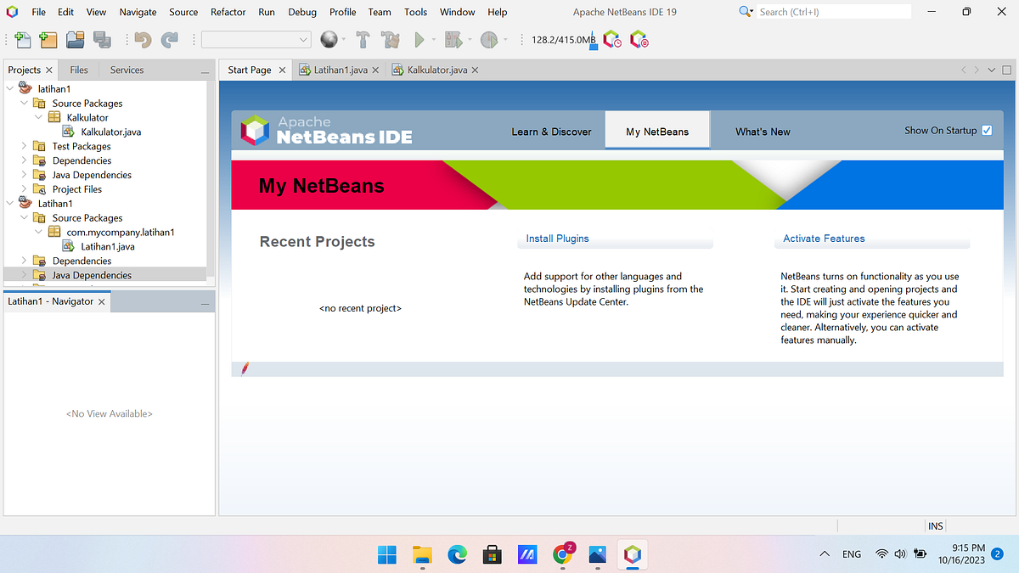This screenshot has width=1019, height=573.
Task: Uncheck Show On Startup
Action: click(987, 130)
